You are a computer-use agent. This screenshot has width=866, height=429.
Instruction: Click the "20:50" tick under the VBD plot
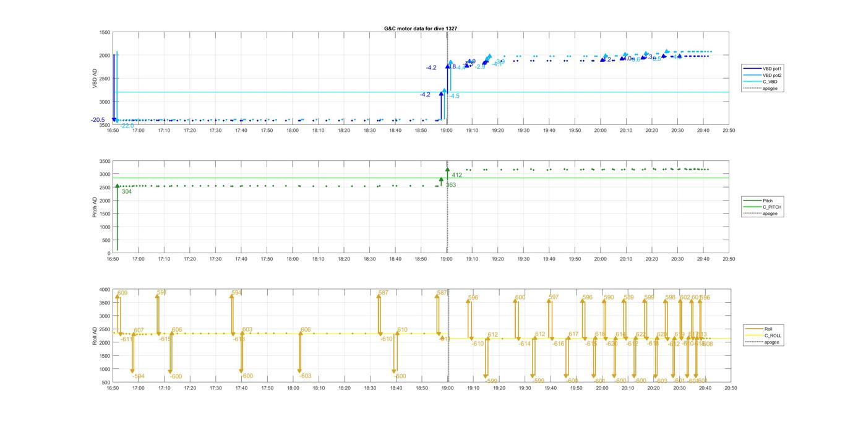(x=729, y=131)
